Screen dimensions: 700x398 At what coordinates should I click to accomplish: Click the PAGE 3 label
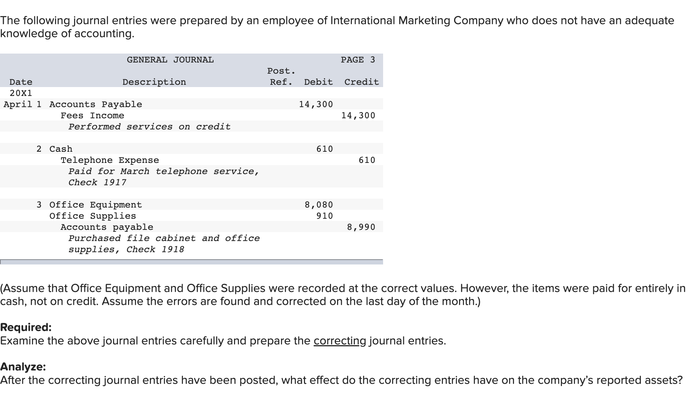point(358,60)
